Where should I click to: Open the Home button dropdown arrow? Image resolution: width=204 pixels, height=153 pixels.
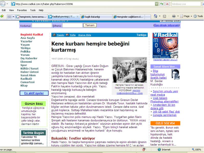click(160, 16)
